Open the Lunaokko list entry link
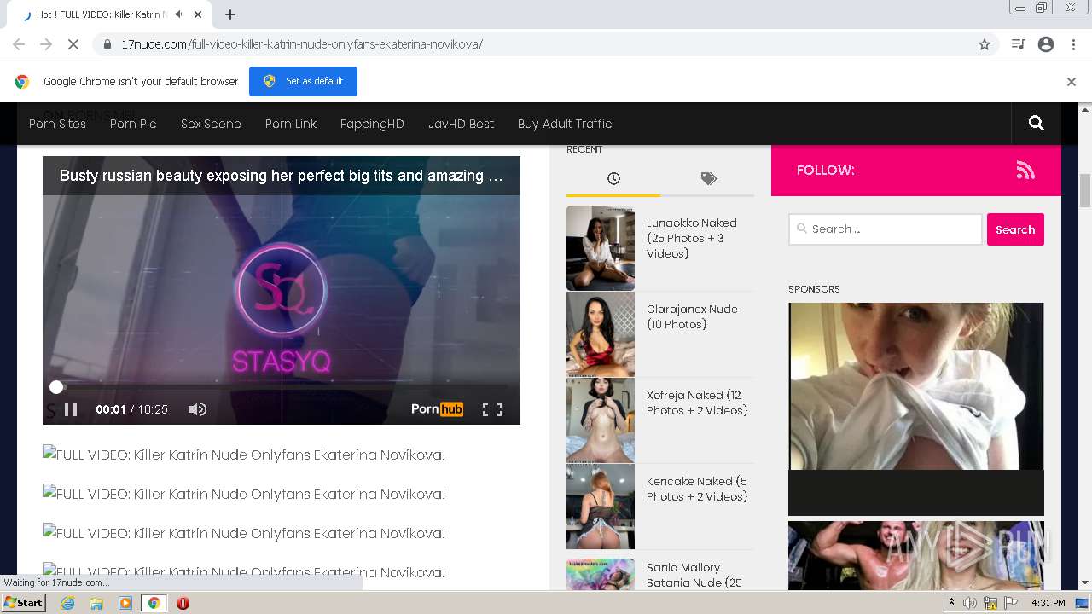Viewport: 1092px width, 614px height. (692, 238)
